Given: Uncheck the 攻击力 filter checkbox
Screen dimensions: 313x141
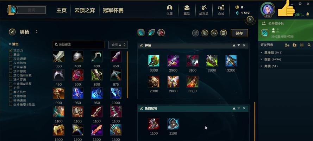Looking at the screenshot, I should pyautogui.click(x=11, y=50).
